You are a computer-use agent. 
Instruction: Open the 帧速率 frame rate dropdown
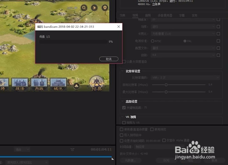tap(183, 19)
